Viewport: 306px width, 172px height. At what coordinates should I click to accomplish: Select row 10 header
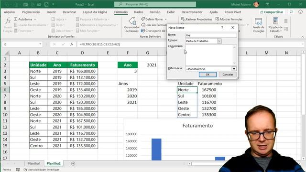tap(5, 115)
